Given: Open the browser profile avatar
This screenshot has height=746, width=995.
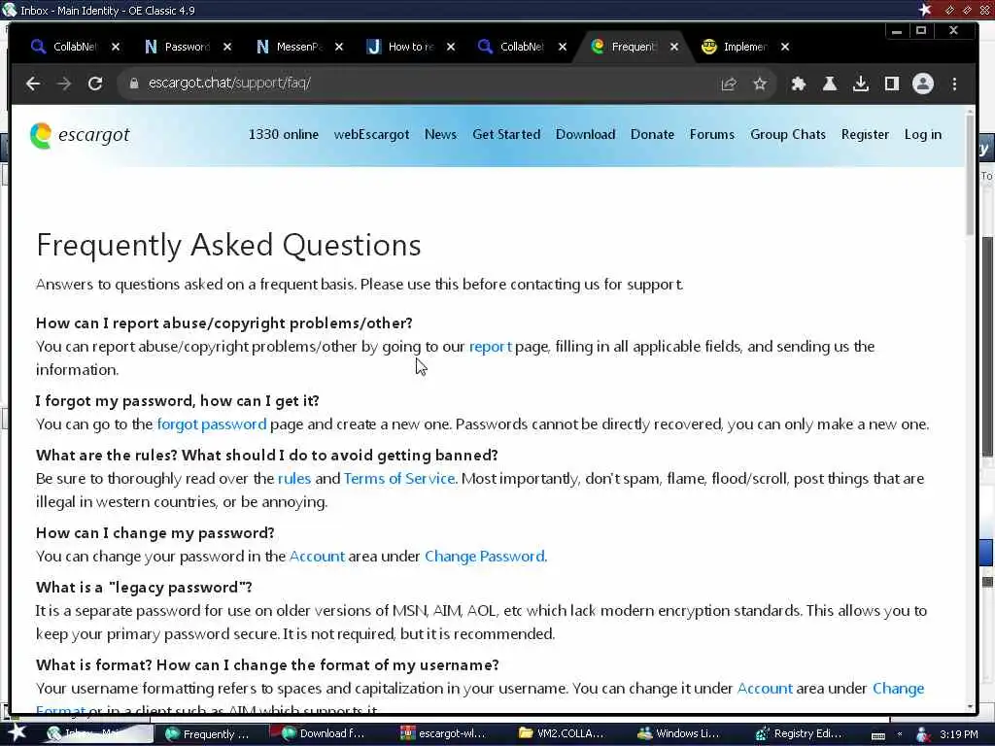Looking at the screenshot, I should click(923, 84).
